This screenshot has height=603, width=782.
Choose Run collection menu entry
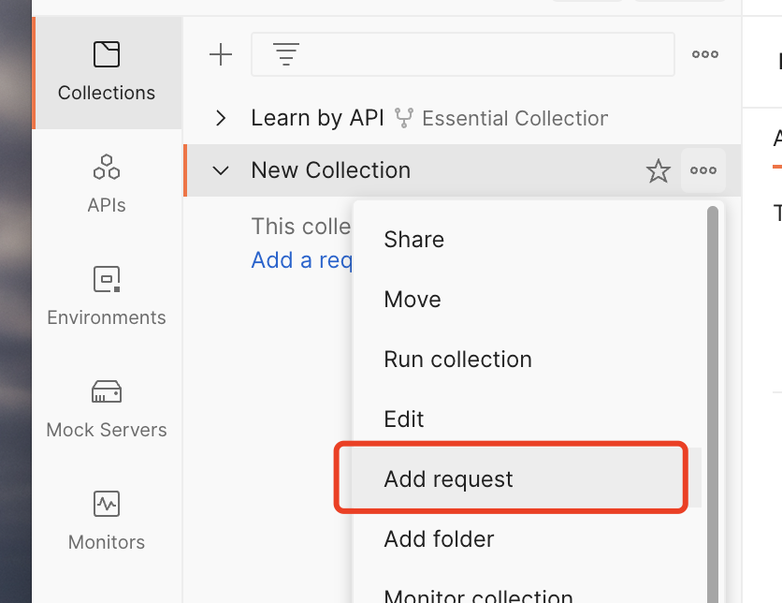point(457,360)
